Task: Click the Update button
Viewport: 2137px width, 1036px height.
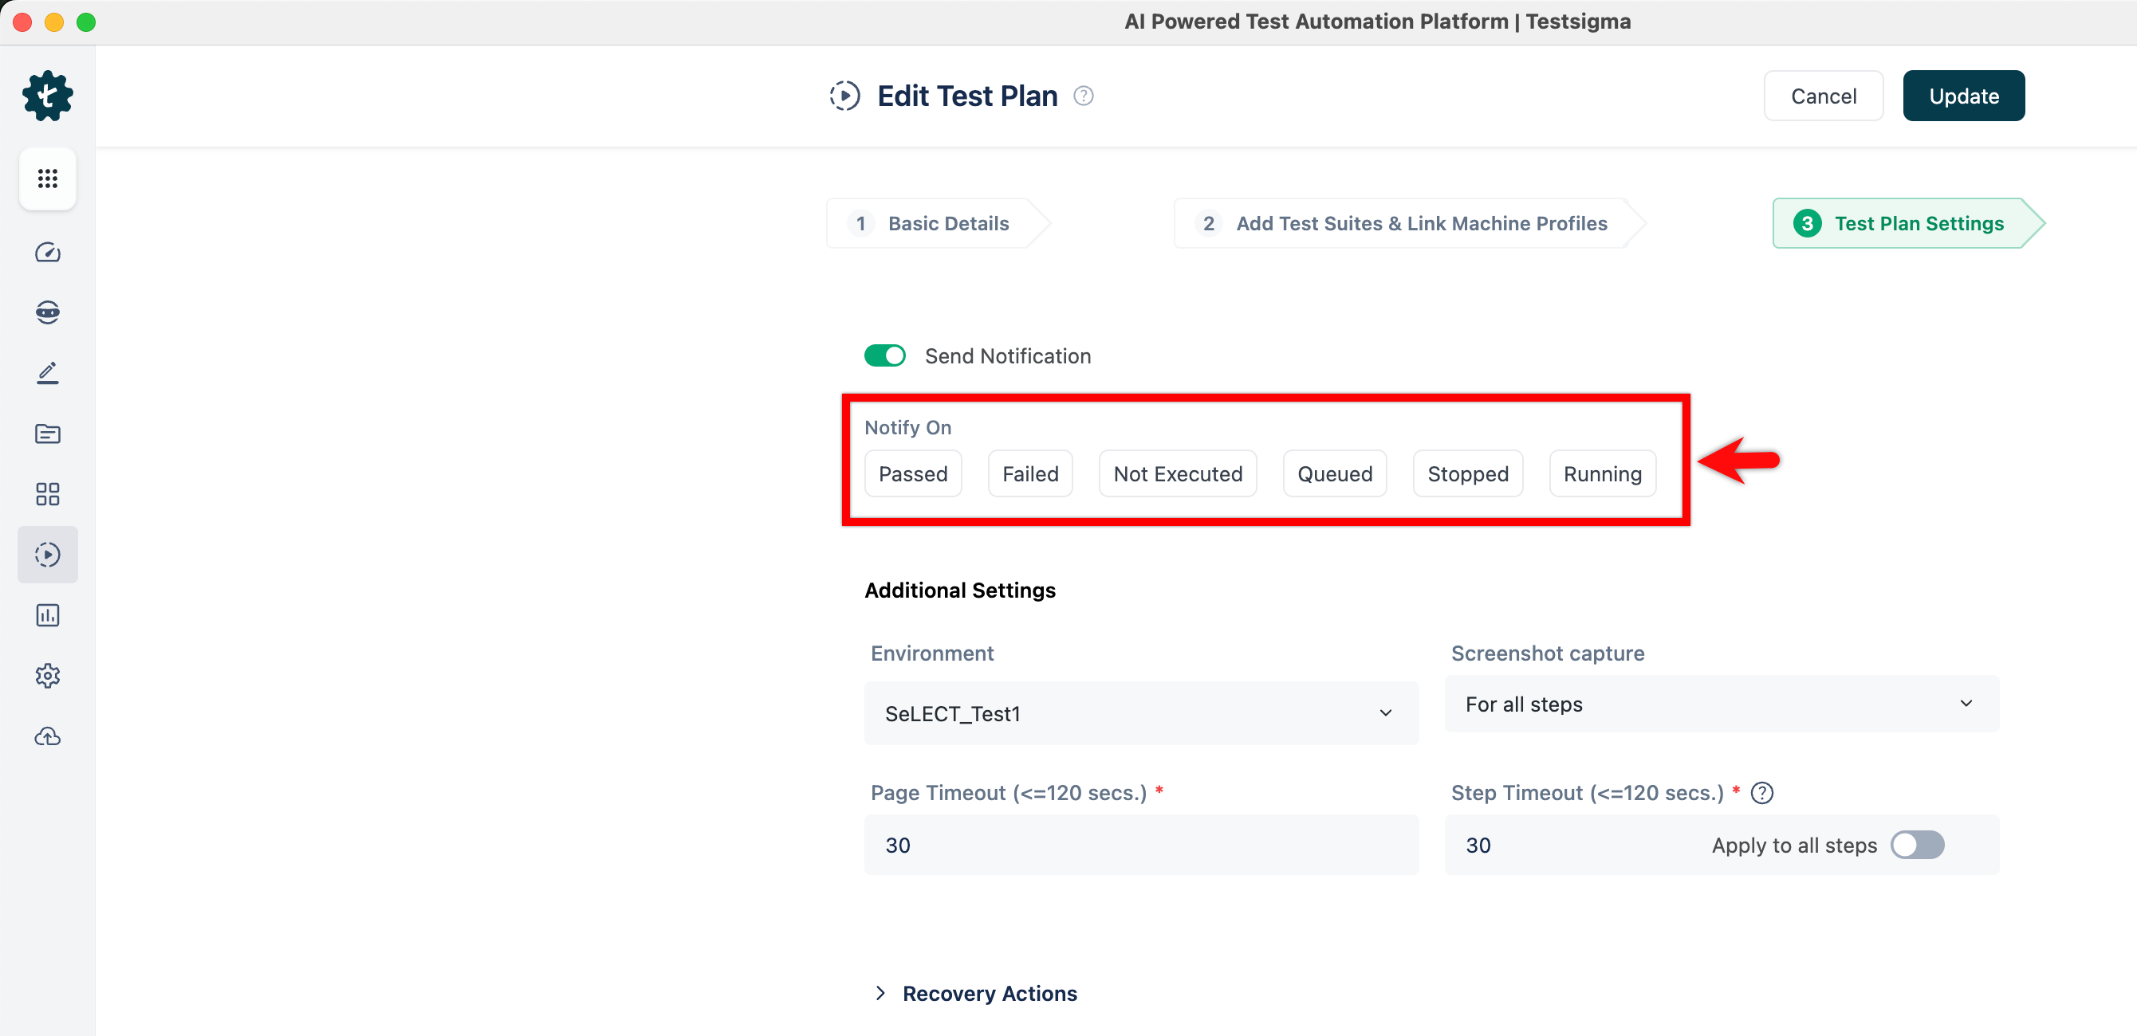Action: coord(1963,96)
